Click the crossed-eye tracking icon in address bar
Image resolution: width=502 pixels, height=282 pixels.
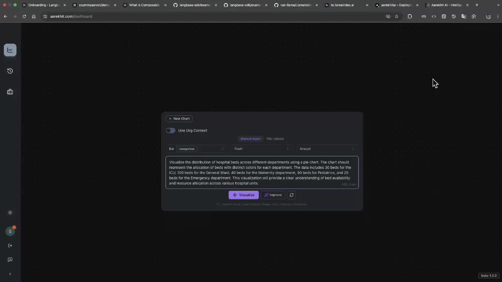[388, 16]
